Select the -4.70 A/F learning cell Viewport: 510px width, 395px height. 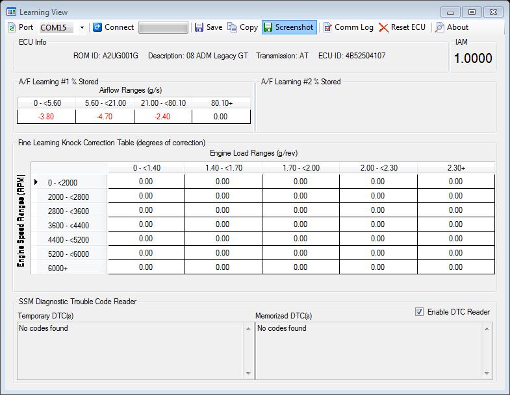click(x=105, y=117)
